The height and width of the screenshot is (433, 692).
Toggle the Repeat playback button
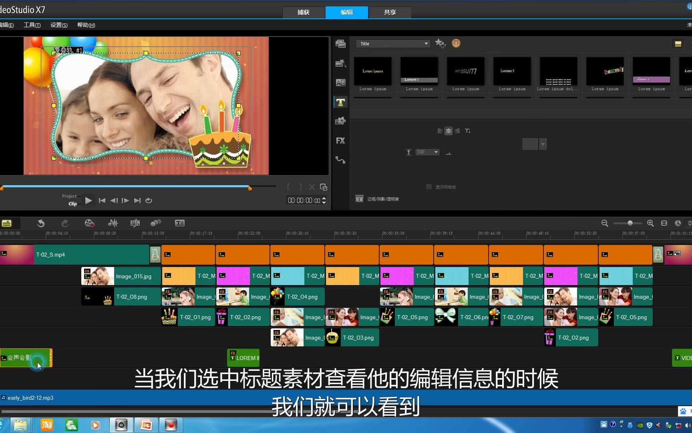point(149,200)
